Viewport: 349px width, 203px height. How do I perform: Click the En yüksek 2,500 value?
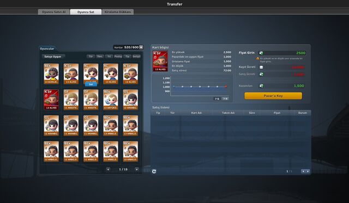pos(227,52)
